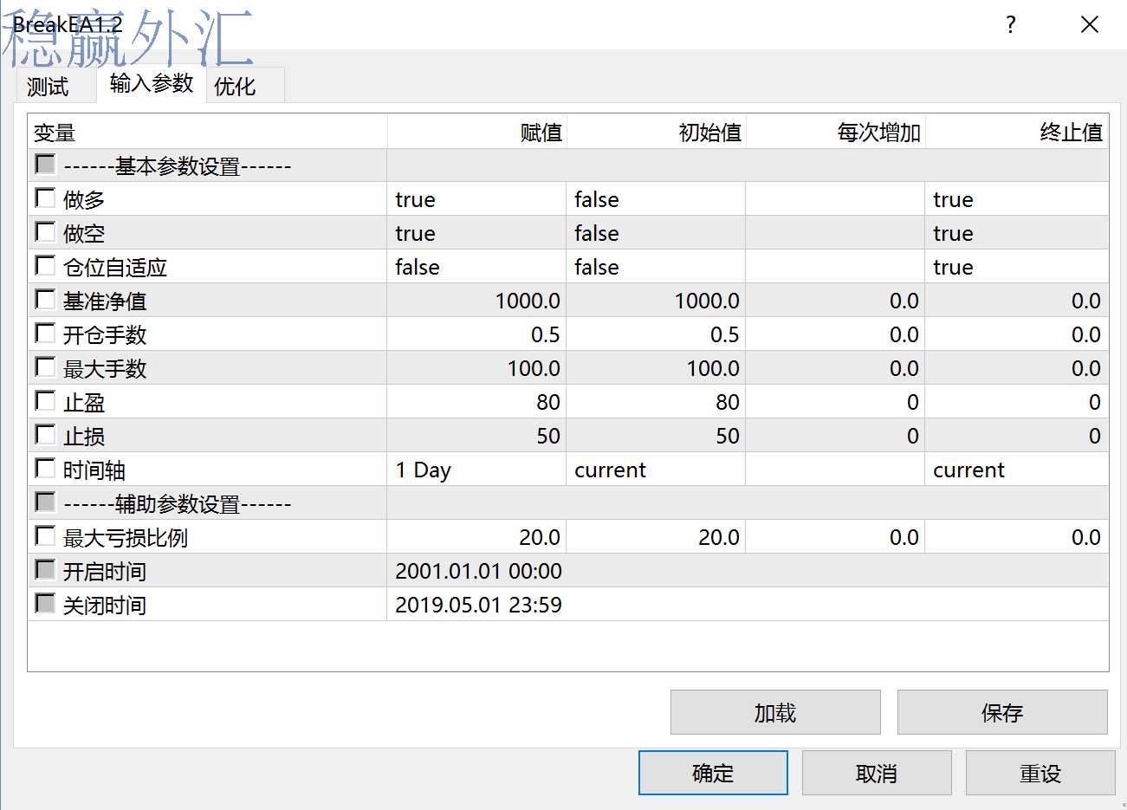
Task: Select the '------辅助参数设置------' row label
Action: [178, 504]
